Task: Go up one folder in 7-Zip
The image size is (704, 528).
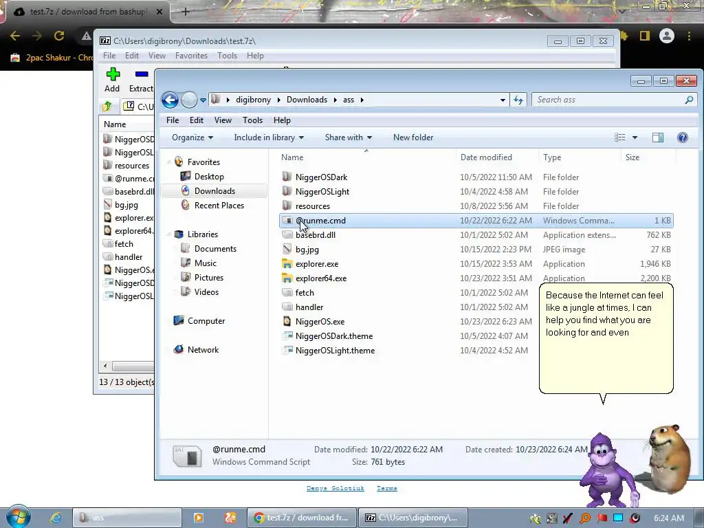Action: coord(107,107)
